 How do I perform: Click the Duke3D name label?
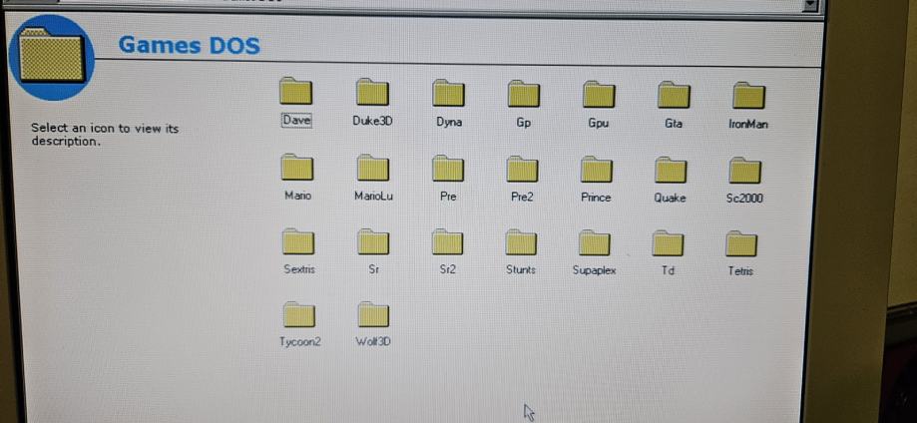point(372,121)
